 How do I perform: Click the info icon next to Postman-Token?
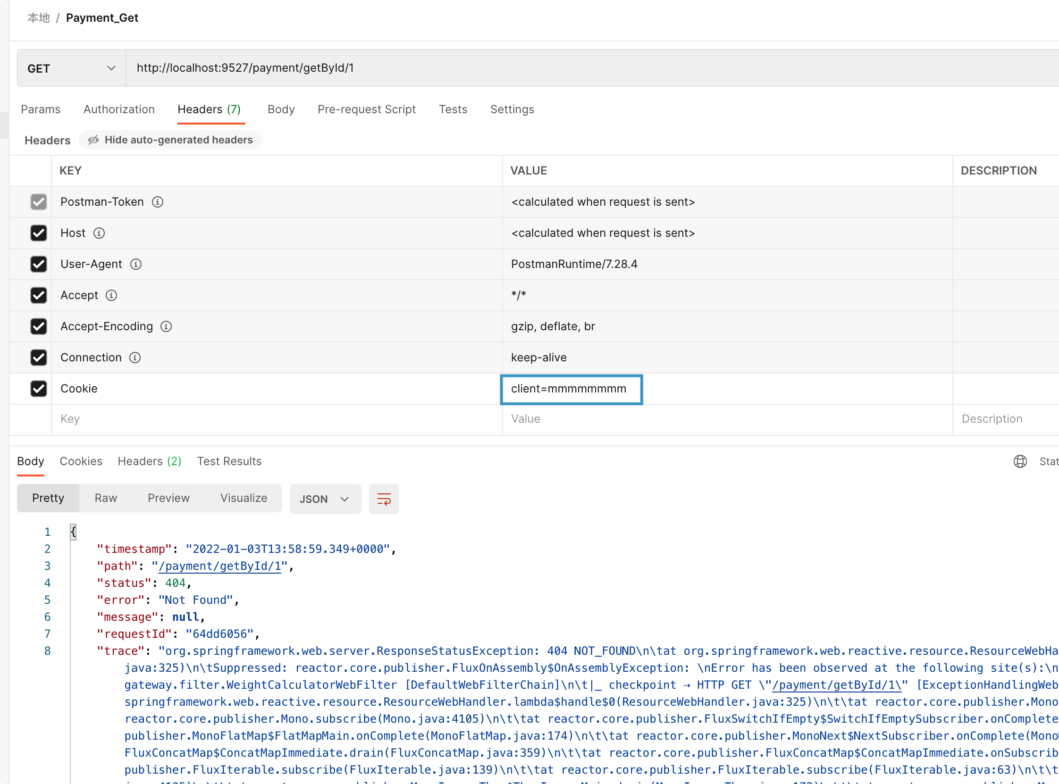click(158, 202)
